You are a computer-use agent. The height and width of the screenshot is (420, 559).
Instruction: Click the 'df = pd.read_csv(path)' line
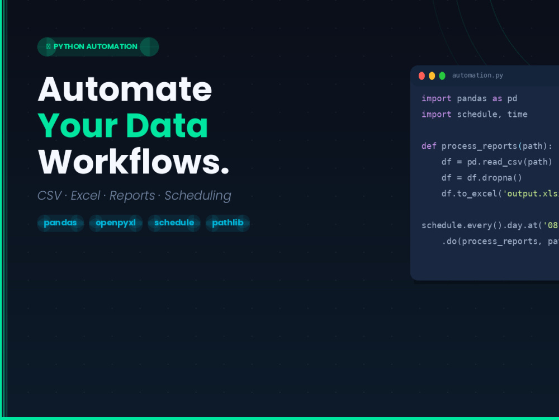pos(496,162)
